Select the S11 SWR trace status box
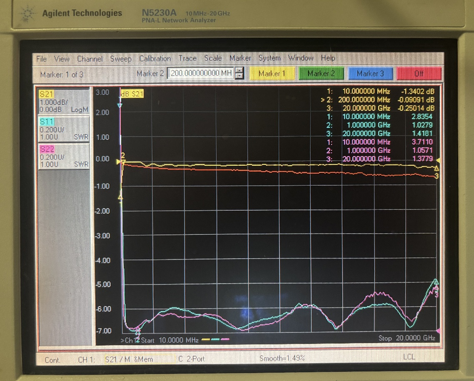 (64, 129)
